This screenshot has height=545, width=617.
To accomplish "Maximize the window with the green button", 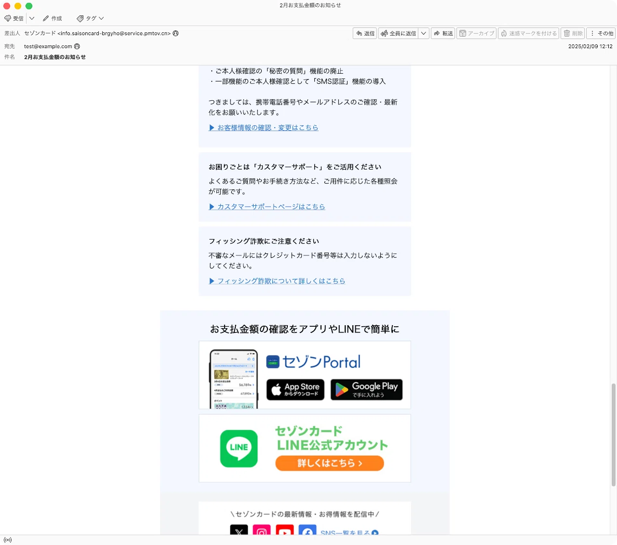I will 29,6.
